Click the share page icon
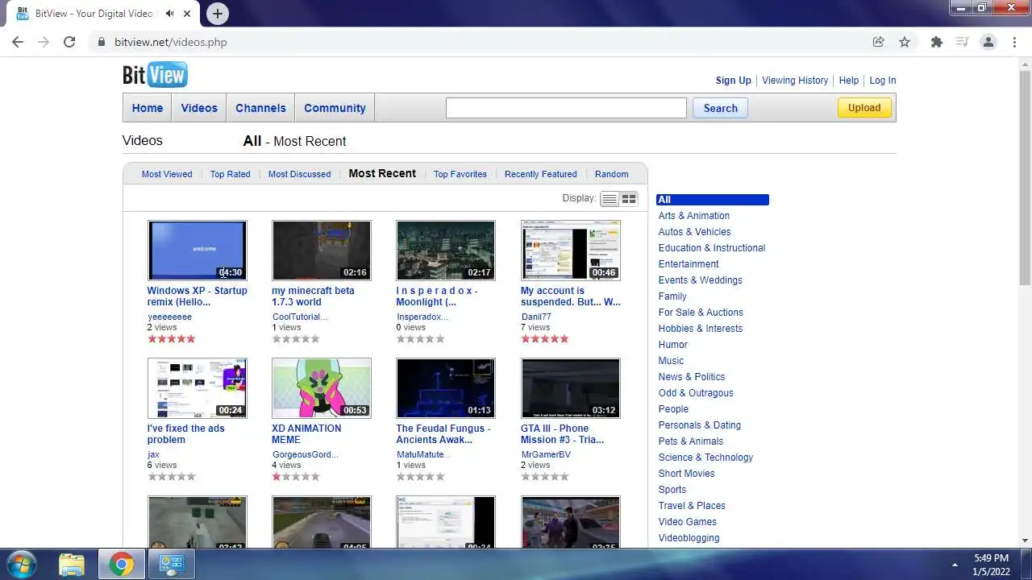 coord(879,42)
